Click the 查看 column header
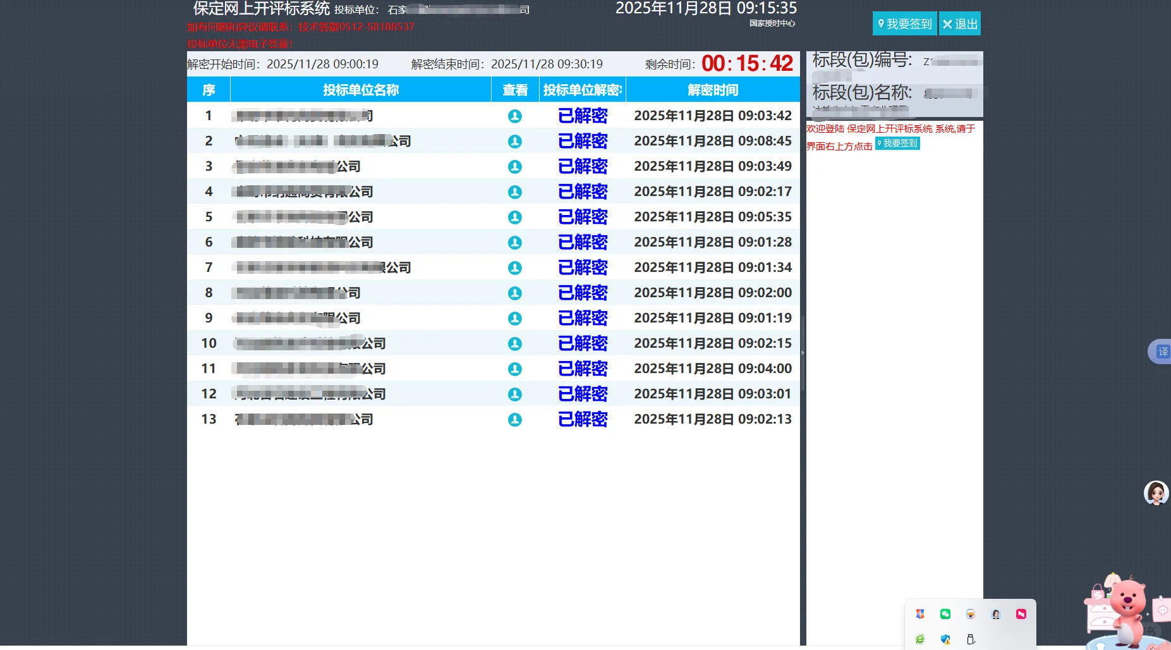Viewport: 1171px width, 650px height. [515, 90]
